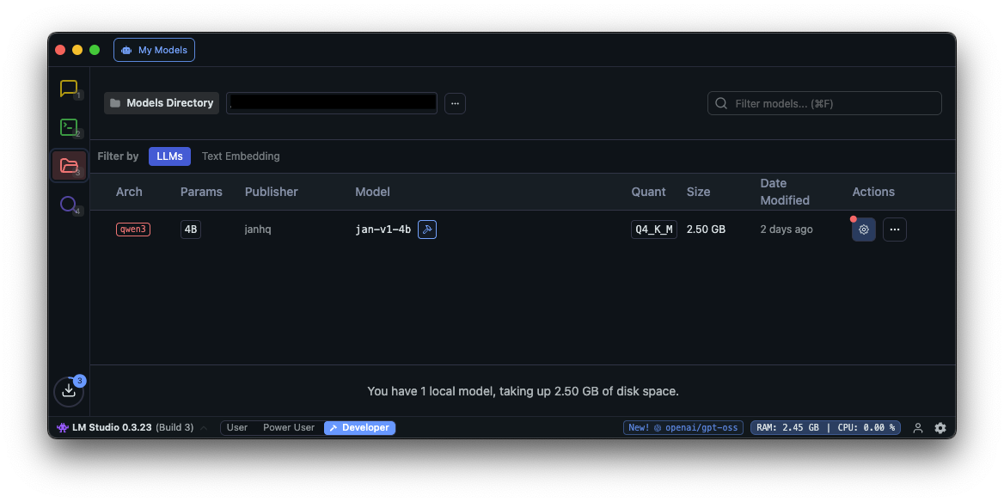Select Developer mode
1004x502 pixels.
click(x=360, y=428)
